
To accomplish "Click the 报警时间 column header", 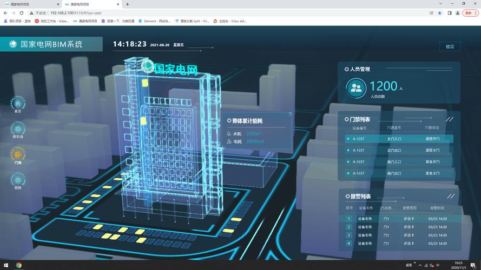I will (437, 208).
